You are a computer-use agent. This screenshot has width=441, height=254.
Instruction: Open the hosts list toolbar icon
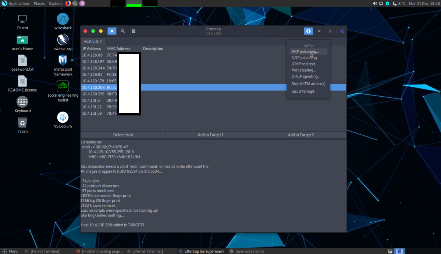pyautogui.click(x=134, y=31)
